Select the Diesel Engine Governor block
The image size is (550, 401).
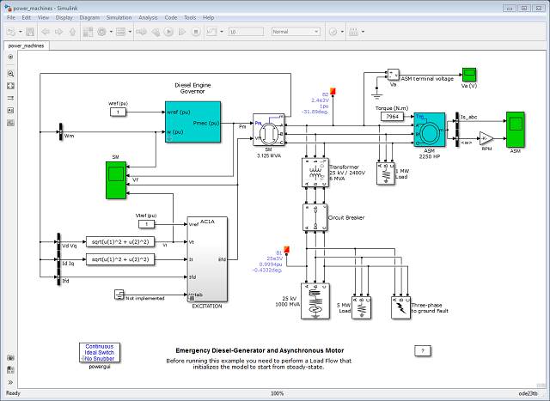[192, 122]
